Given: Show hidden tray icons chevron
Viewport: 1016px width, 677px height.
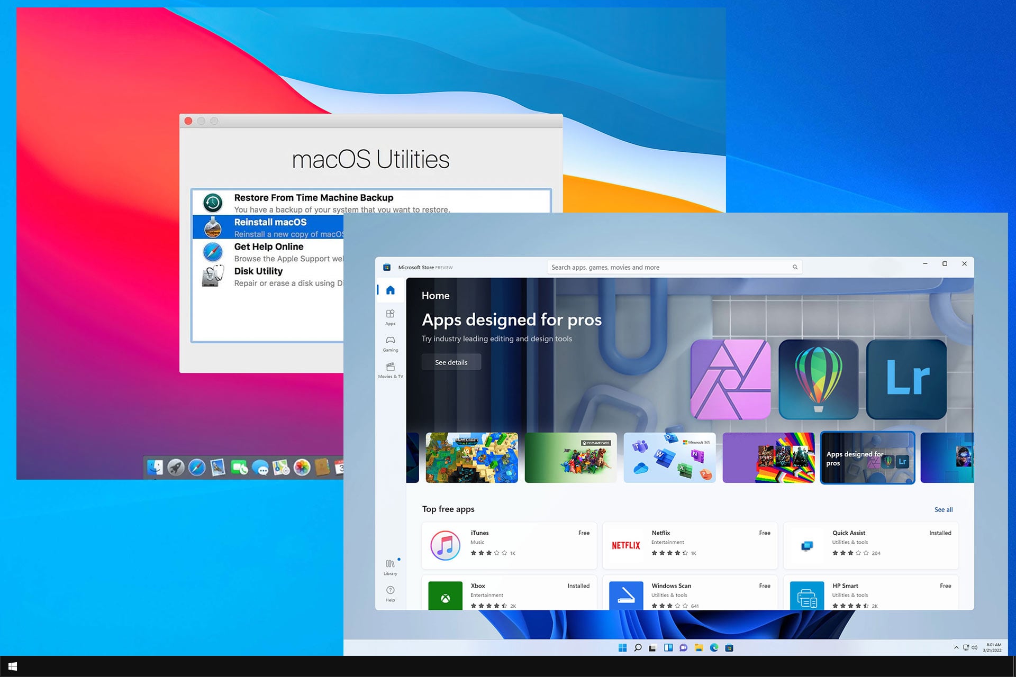Looking at the screenshot, I should (x=956, y=647).
